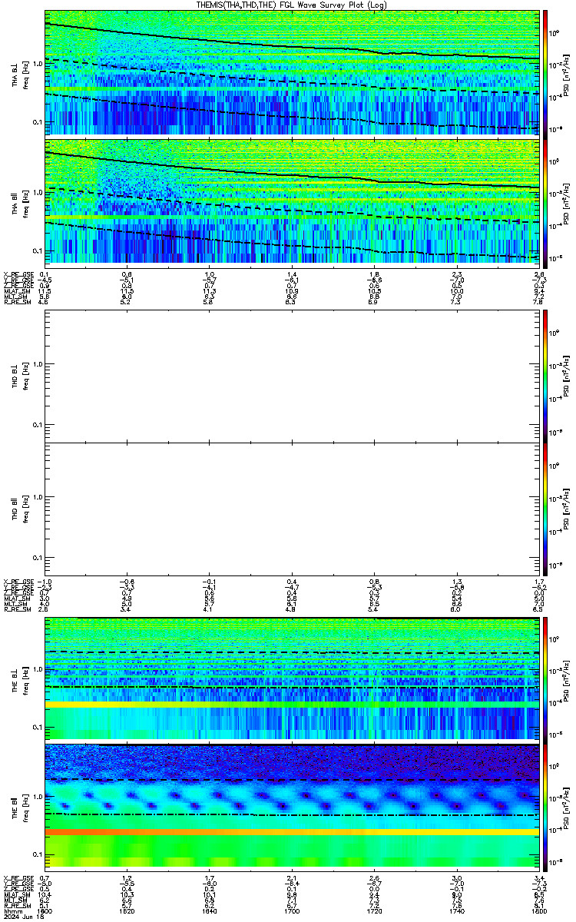Click the color bar beside THD B-perpendicular panel
Viewport: 576px width, 922px height.
(x=545, y=376)
